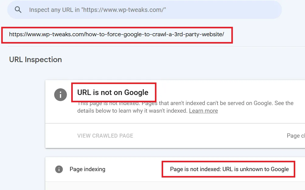Click the This page is not indexed description
The image size is (305, 190).
[x=185, y=107]
